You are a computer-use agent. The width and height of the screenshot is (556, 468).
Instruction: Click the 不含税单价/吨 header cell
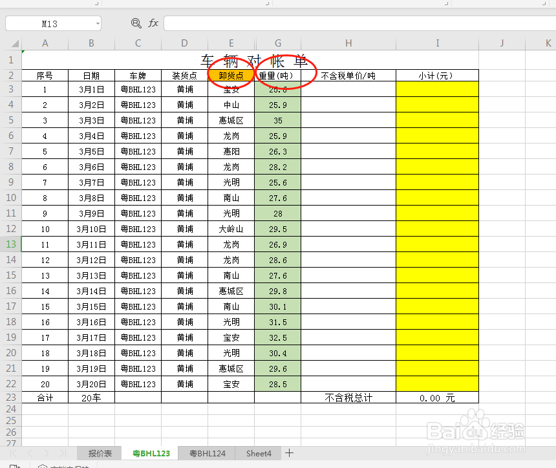point(348,76)
